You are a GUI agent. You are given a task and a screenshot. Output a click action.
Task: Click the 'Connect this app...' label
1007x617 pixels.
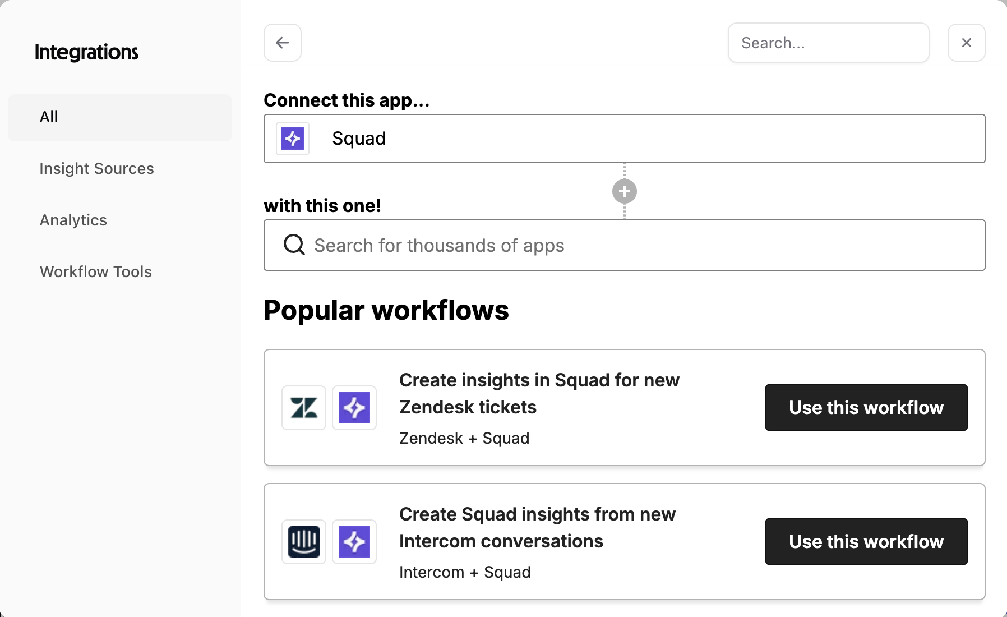coord(347,100)
